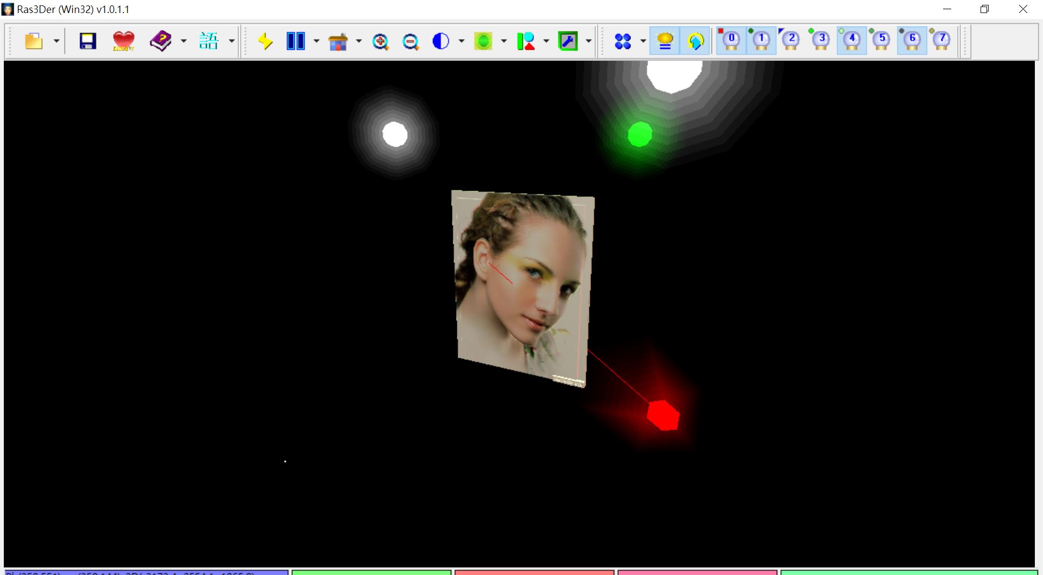
Task: Save the scene using the floppy disk icon
Action: click(87, 41)
